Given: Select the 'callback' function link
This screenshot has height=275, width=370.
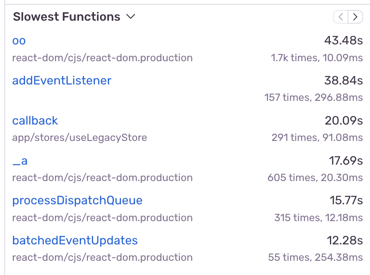Looking at the screenshot, I should click(x=35, y=120).
